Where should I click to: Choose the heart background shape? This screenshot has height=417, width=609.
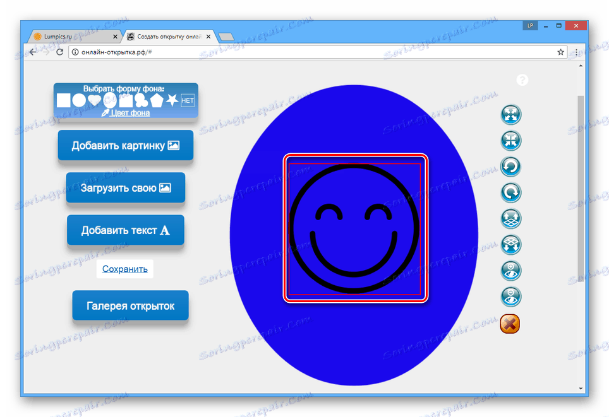94,100
